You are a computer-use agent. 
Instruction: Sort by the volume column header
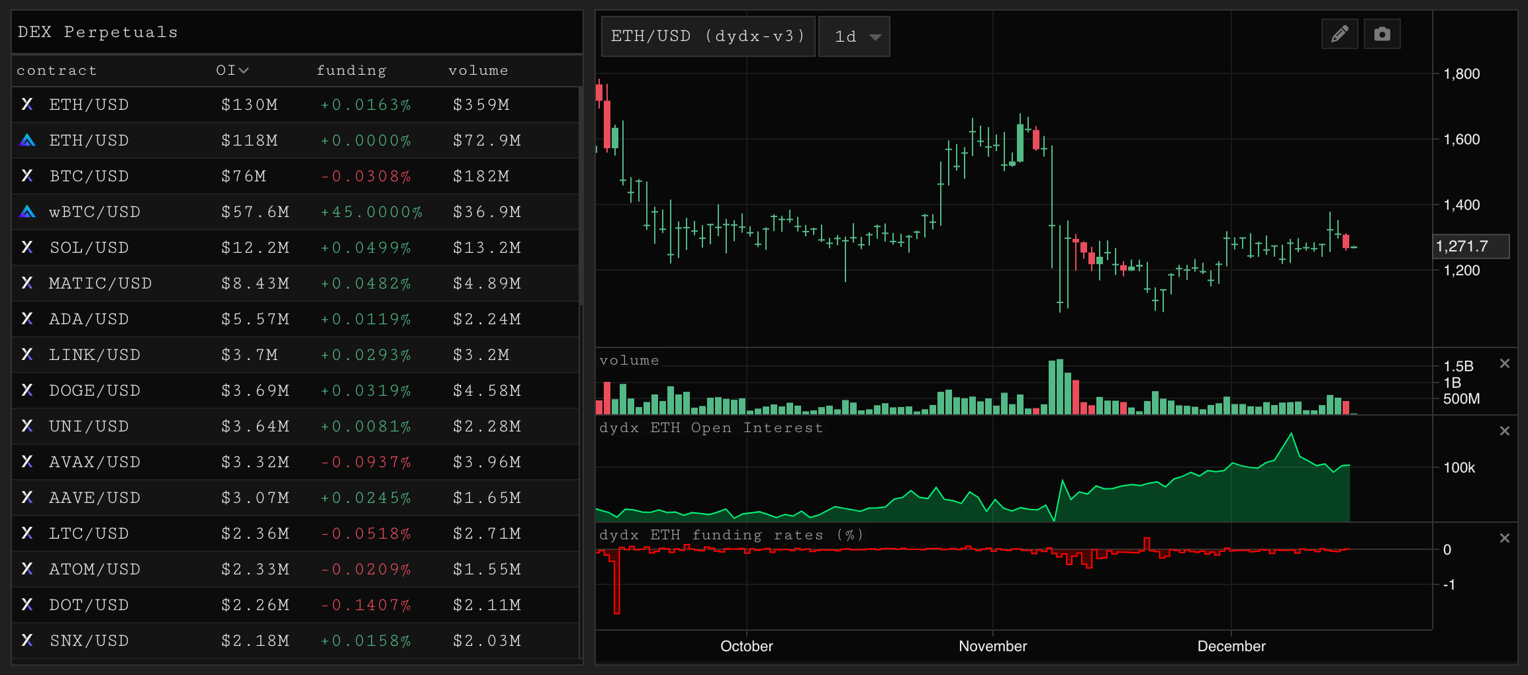(x=478, y=70)
